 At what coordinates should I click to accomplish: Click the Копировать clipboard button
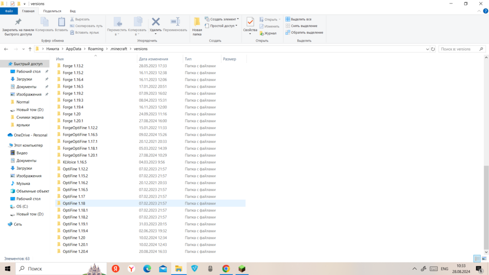(x=44, y=24)
